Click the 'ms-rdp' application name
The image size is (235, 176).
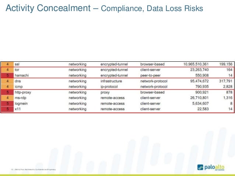pos(20,98)
